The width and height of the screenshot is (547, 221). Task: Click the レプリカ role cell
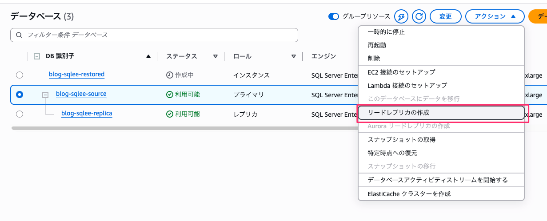tap(245, 114)
